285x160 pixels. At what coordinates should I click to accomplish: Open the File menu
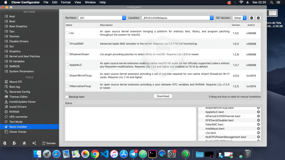click(x=46, y=2)
